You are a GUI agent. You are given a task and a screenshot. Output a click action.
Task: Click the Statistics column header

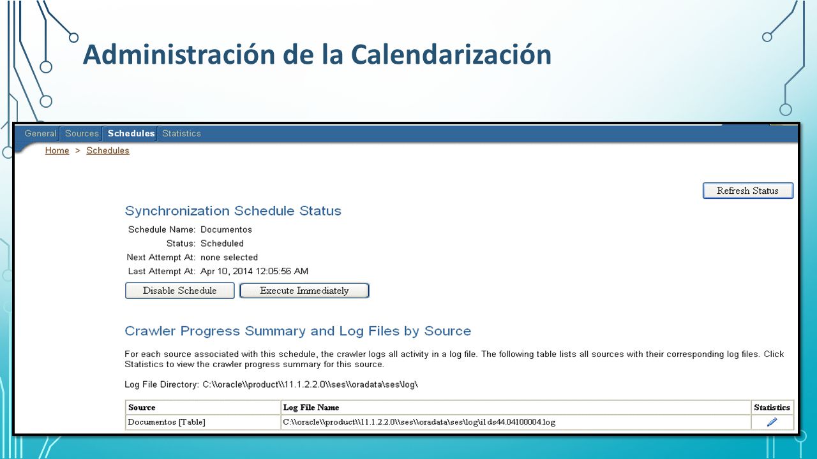[772, 407]
